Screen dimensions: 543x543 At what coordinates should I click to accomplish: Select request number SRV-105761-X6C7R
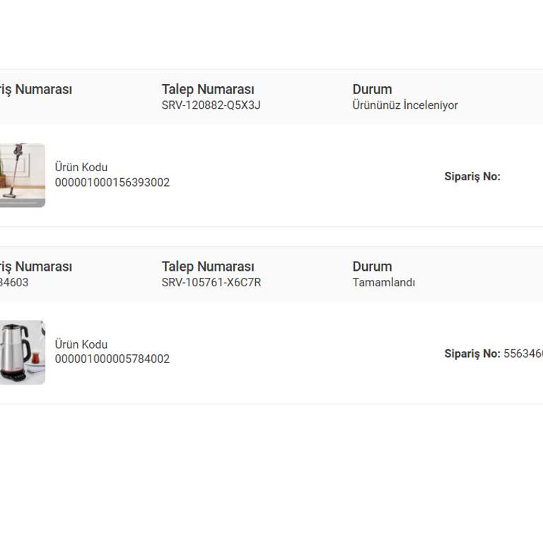211,282
